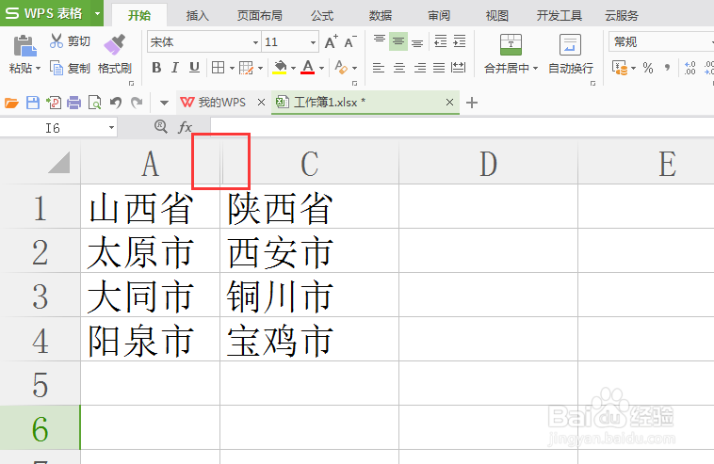
Task: Click Merge and Center (合并居中) icon
Action: click(x=511, y=44)
